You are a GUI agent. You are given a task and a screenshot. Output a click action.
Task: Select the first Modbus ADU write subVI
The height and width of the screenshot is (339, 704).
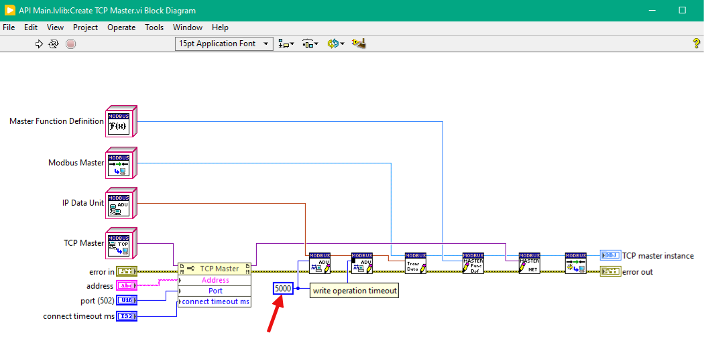(320, 264)
